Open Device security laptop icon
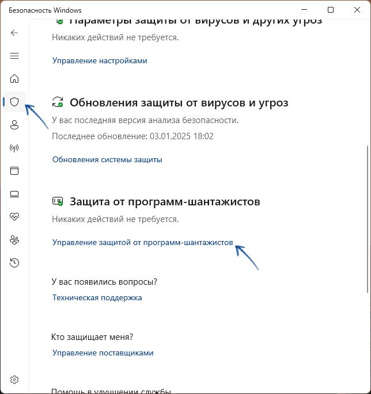 pyautogui.click(x=14, y=194)
